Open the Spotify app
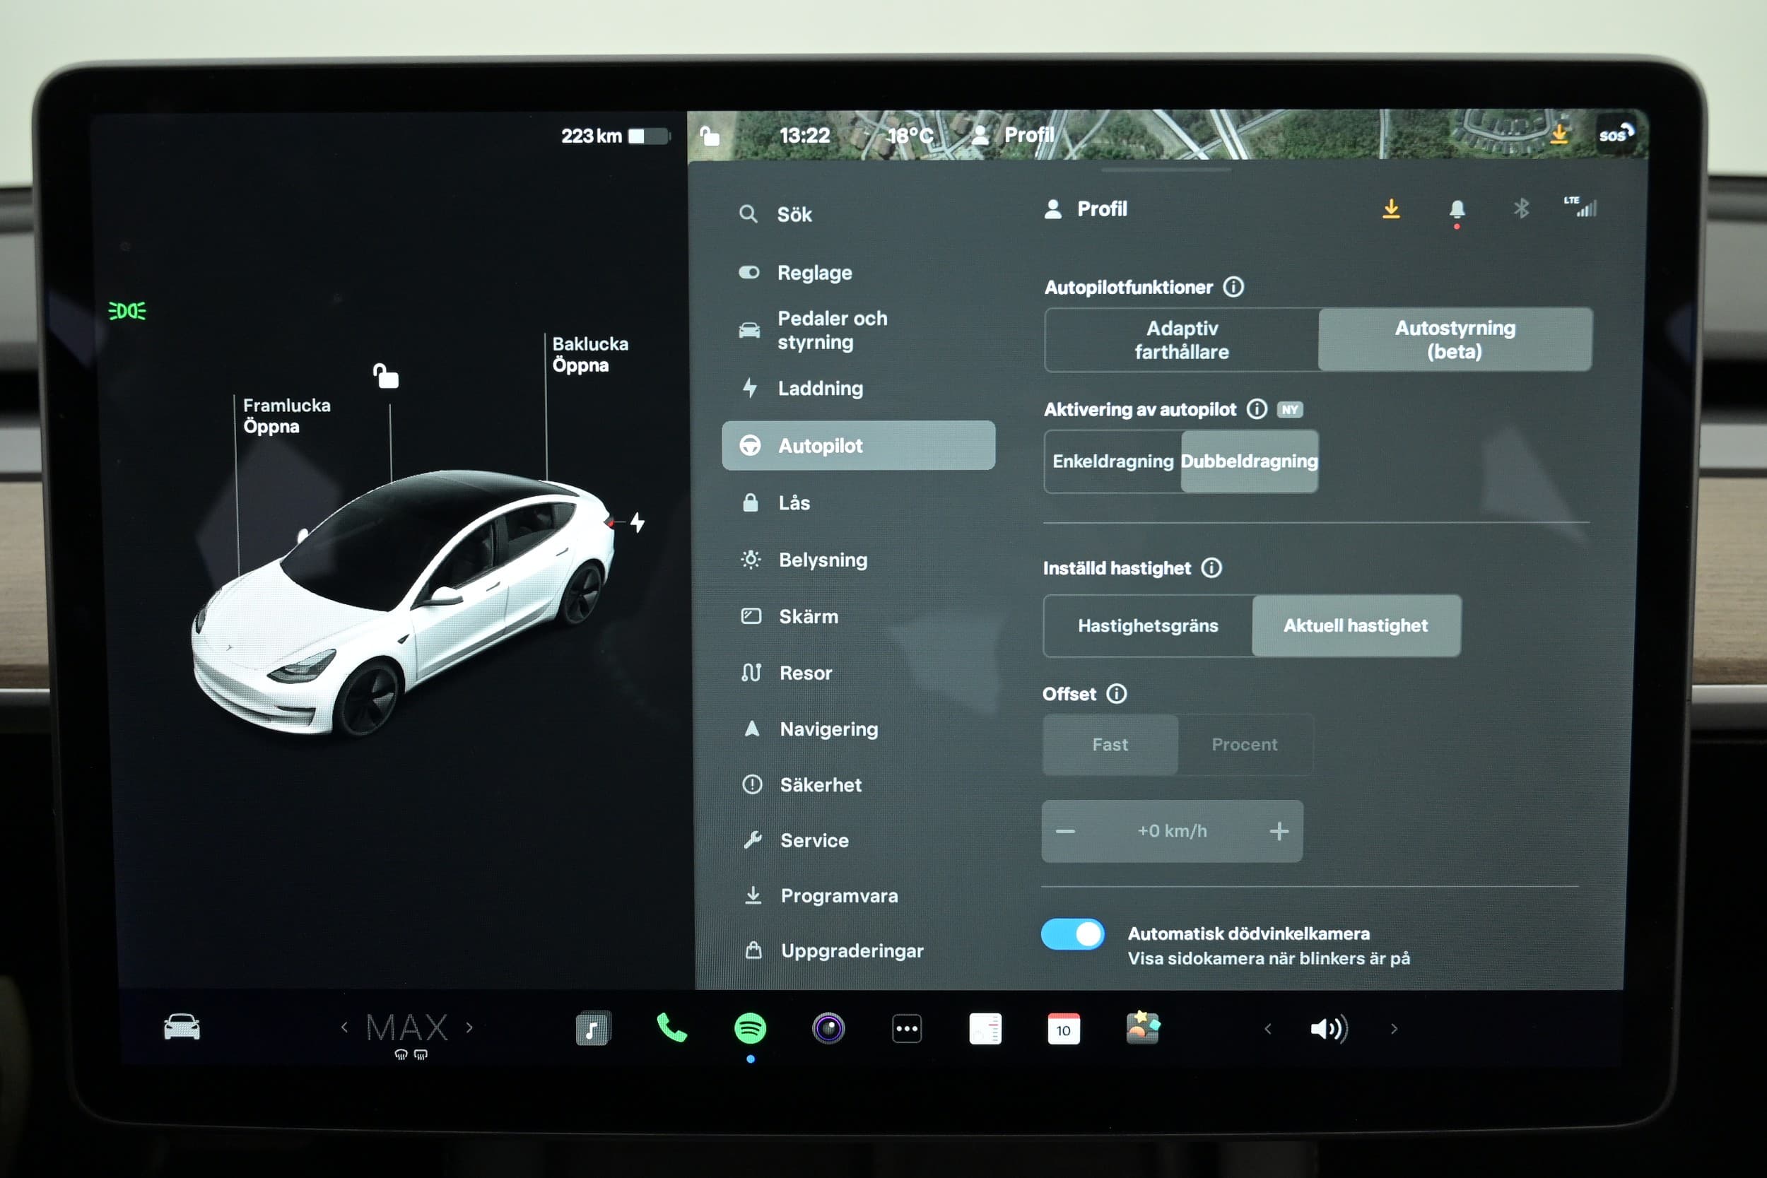The height and width of the screenshot is (1178, 1767). 750,1027
